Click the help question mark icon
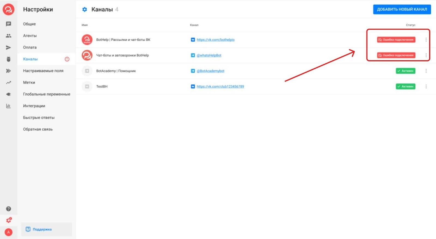The height and width of the screenshot is (239, 436). (x=8, y=209)
